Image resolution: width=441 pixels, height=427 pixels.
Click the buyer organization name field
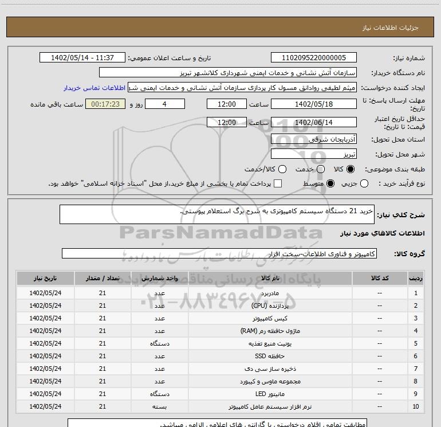(228, 72)
